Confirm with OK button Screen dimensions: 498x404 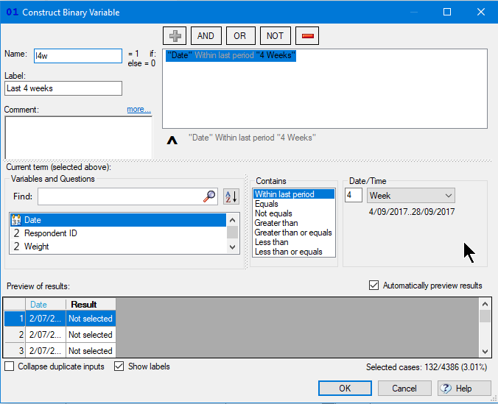tap(345, 388)
